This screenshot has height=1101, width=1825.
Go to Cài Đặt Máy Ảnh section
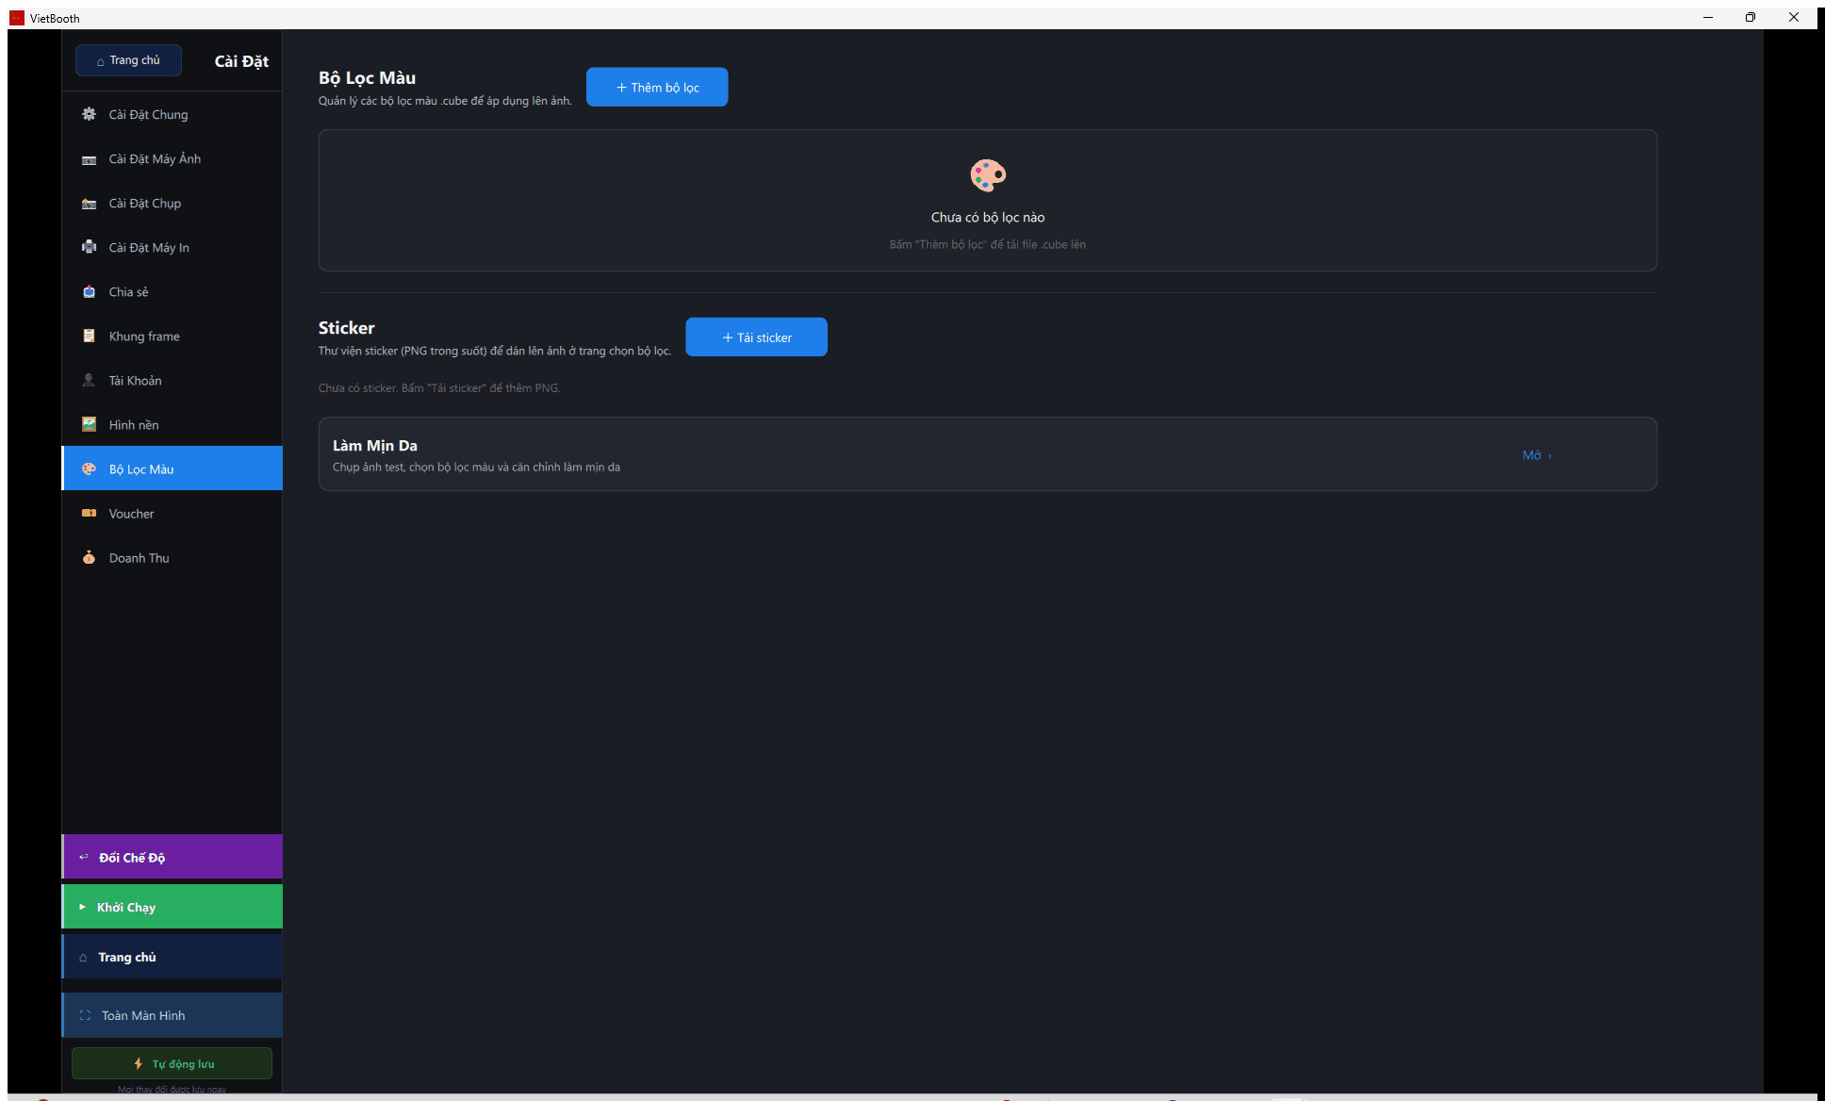(172, 158)
